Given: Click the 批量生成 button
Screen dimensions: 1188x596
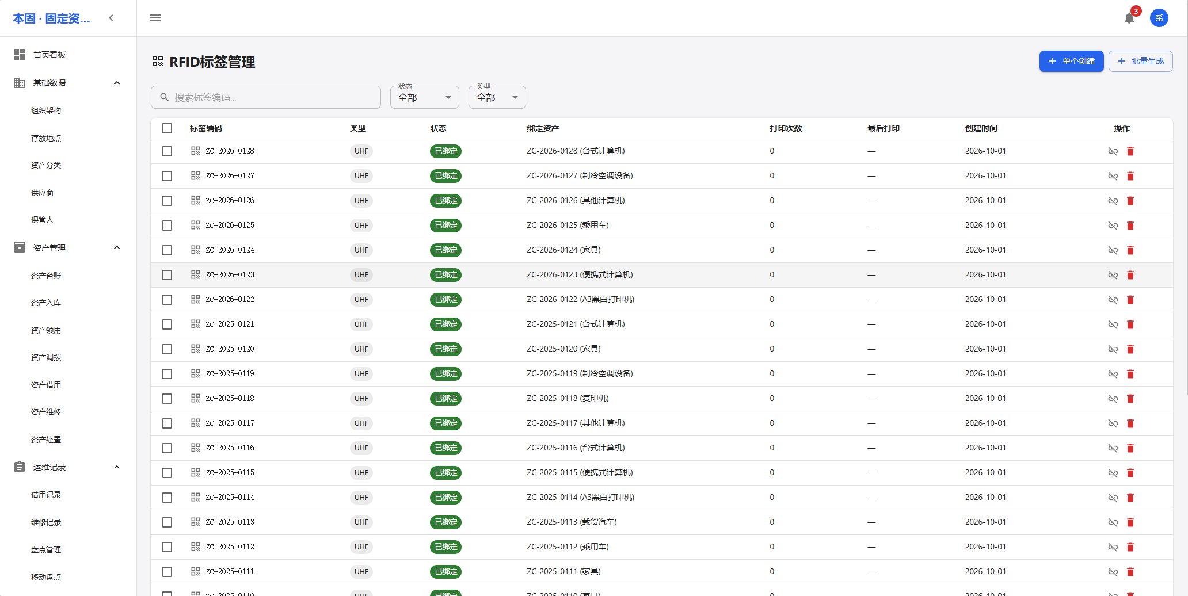Looking at the screenshot, I should pos(1140,61).
